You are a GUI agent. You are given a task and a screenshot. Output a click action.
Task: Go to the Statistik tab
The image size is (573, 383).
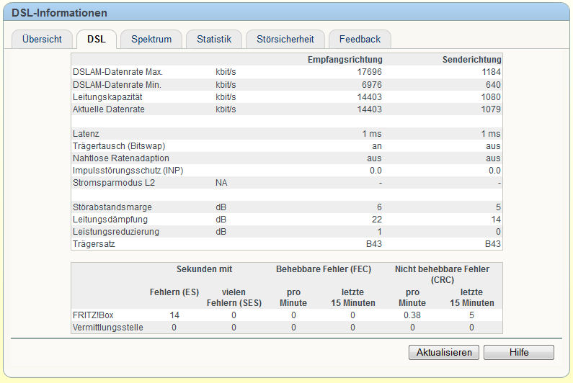pyautogui.click(x=214, y=39)
